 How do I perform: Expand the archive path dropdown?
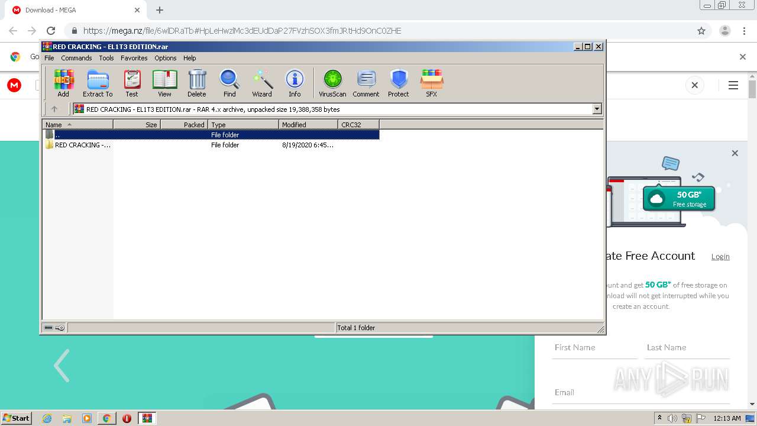pyautogui.click(x=597, y=109)
